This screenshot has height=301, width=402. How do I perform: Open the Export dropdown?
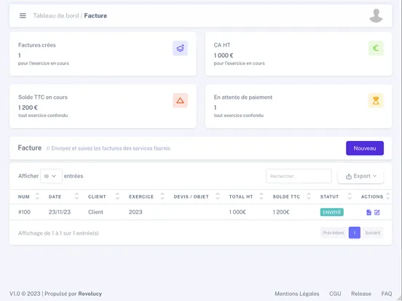[360, 176]
